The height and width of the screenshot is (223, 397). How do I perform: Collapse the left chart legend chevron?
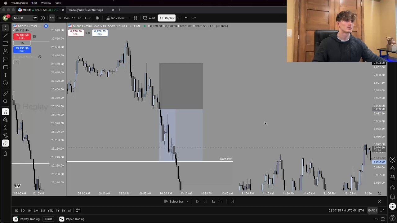tap(16, 62)
